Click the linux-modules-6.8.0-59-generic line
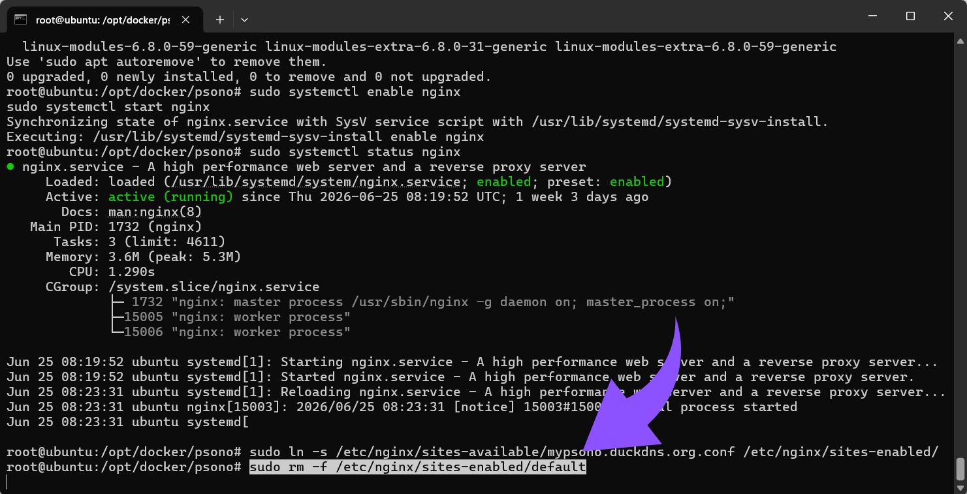Image resolution: width=967 pixels, height=494 pixels. pyautogui.click(x=429, y=47)
